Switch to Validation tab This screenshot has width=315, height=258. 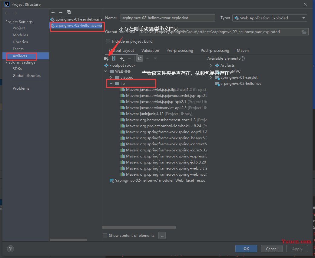150,51
